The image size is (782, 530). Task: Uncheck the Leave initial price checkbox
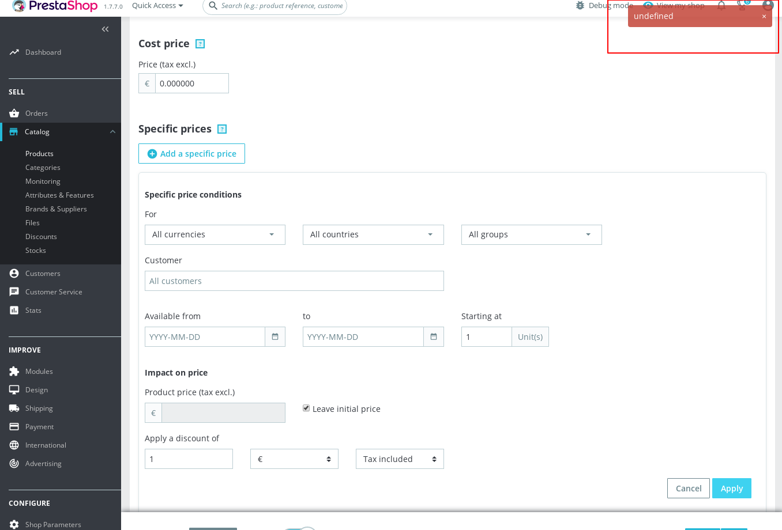tap(306, 408)
